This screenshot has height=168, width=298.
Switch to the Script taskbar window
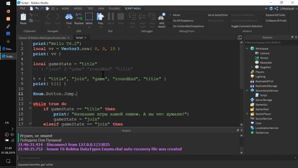point(8,56)
